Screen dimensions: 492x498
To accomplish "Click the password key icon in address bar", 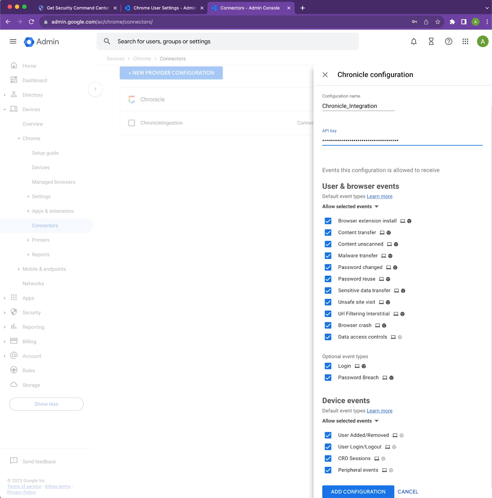I will tap(414, 22).
